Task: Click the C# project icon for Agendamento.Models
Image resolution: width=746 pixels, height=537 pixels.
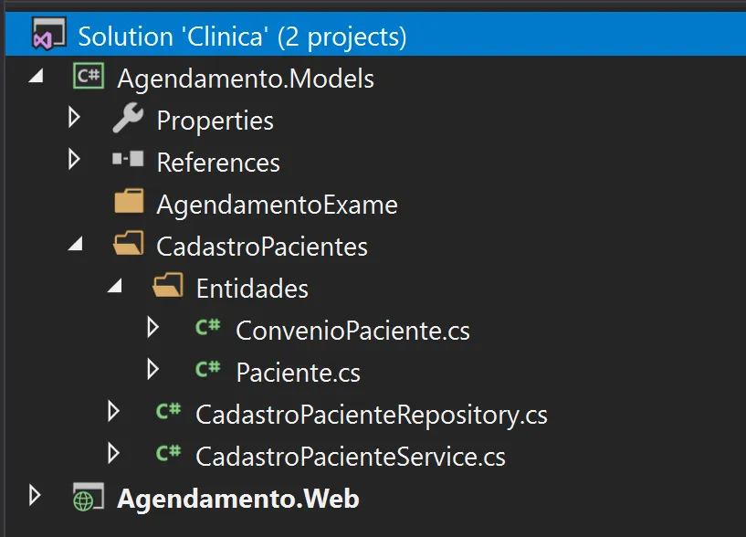Action: click(x=88, y=78)
